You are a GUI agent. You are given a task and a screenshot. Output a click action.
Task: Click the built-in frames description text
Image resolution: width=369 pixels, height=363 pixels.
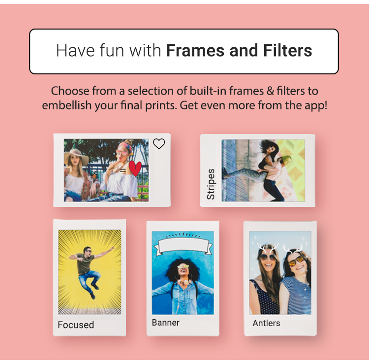[184, 98]
